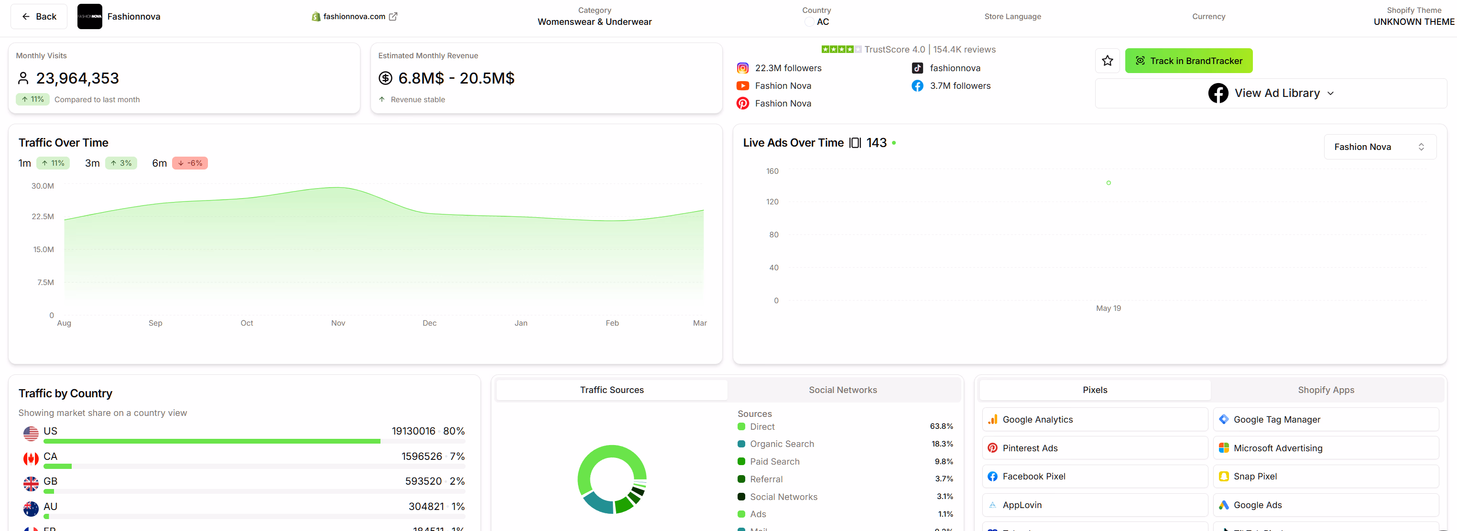This screenshot has height=531, width=1457.
Task: Click the Ads source row label
Action: (x=758, y=514)
